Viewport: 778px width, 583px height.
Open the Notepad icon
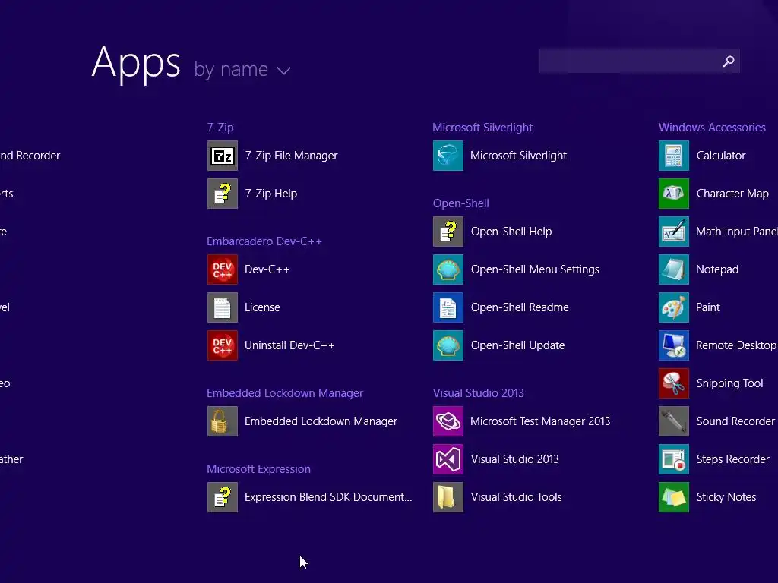(x=674, y=269)
